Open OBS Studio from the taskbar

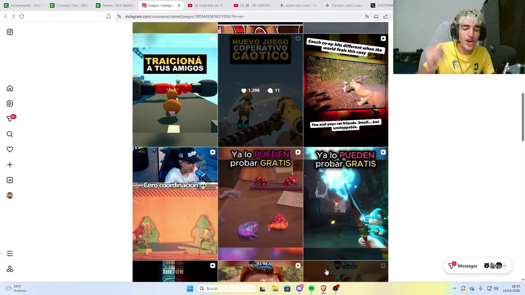click(x=336, y=288)
